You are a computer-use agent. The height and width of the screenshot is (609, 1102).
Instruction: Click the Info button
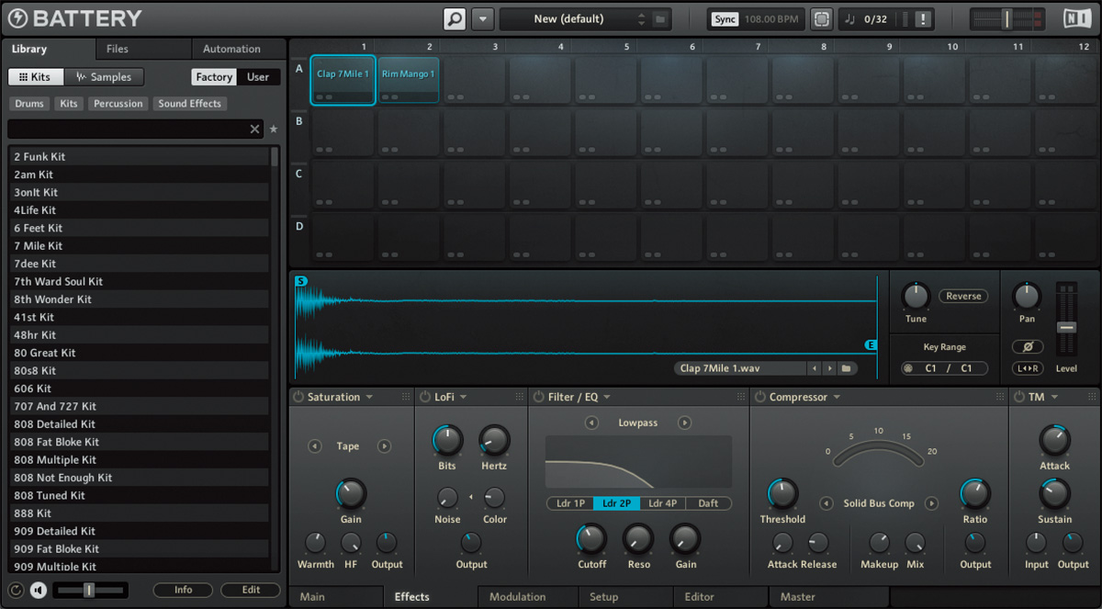183,590
